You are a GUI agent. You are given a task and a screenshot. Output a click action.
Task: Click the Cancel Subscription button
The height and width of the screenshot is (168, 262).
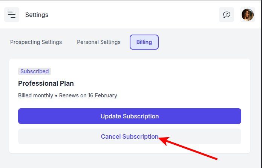click(129, 136)
